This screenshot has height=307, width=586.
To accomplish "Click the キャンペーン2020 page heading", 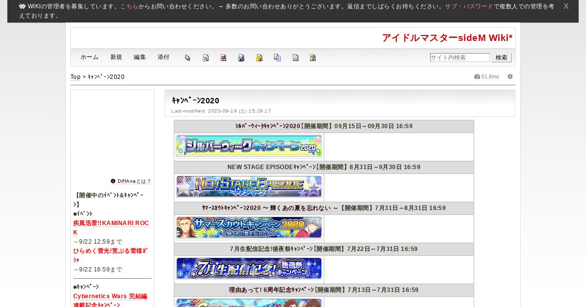I will [x=195, y=100].
